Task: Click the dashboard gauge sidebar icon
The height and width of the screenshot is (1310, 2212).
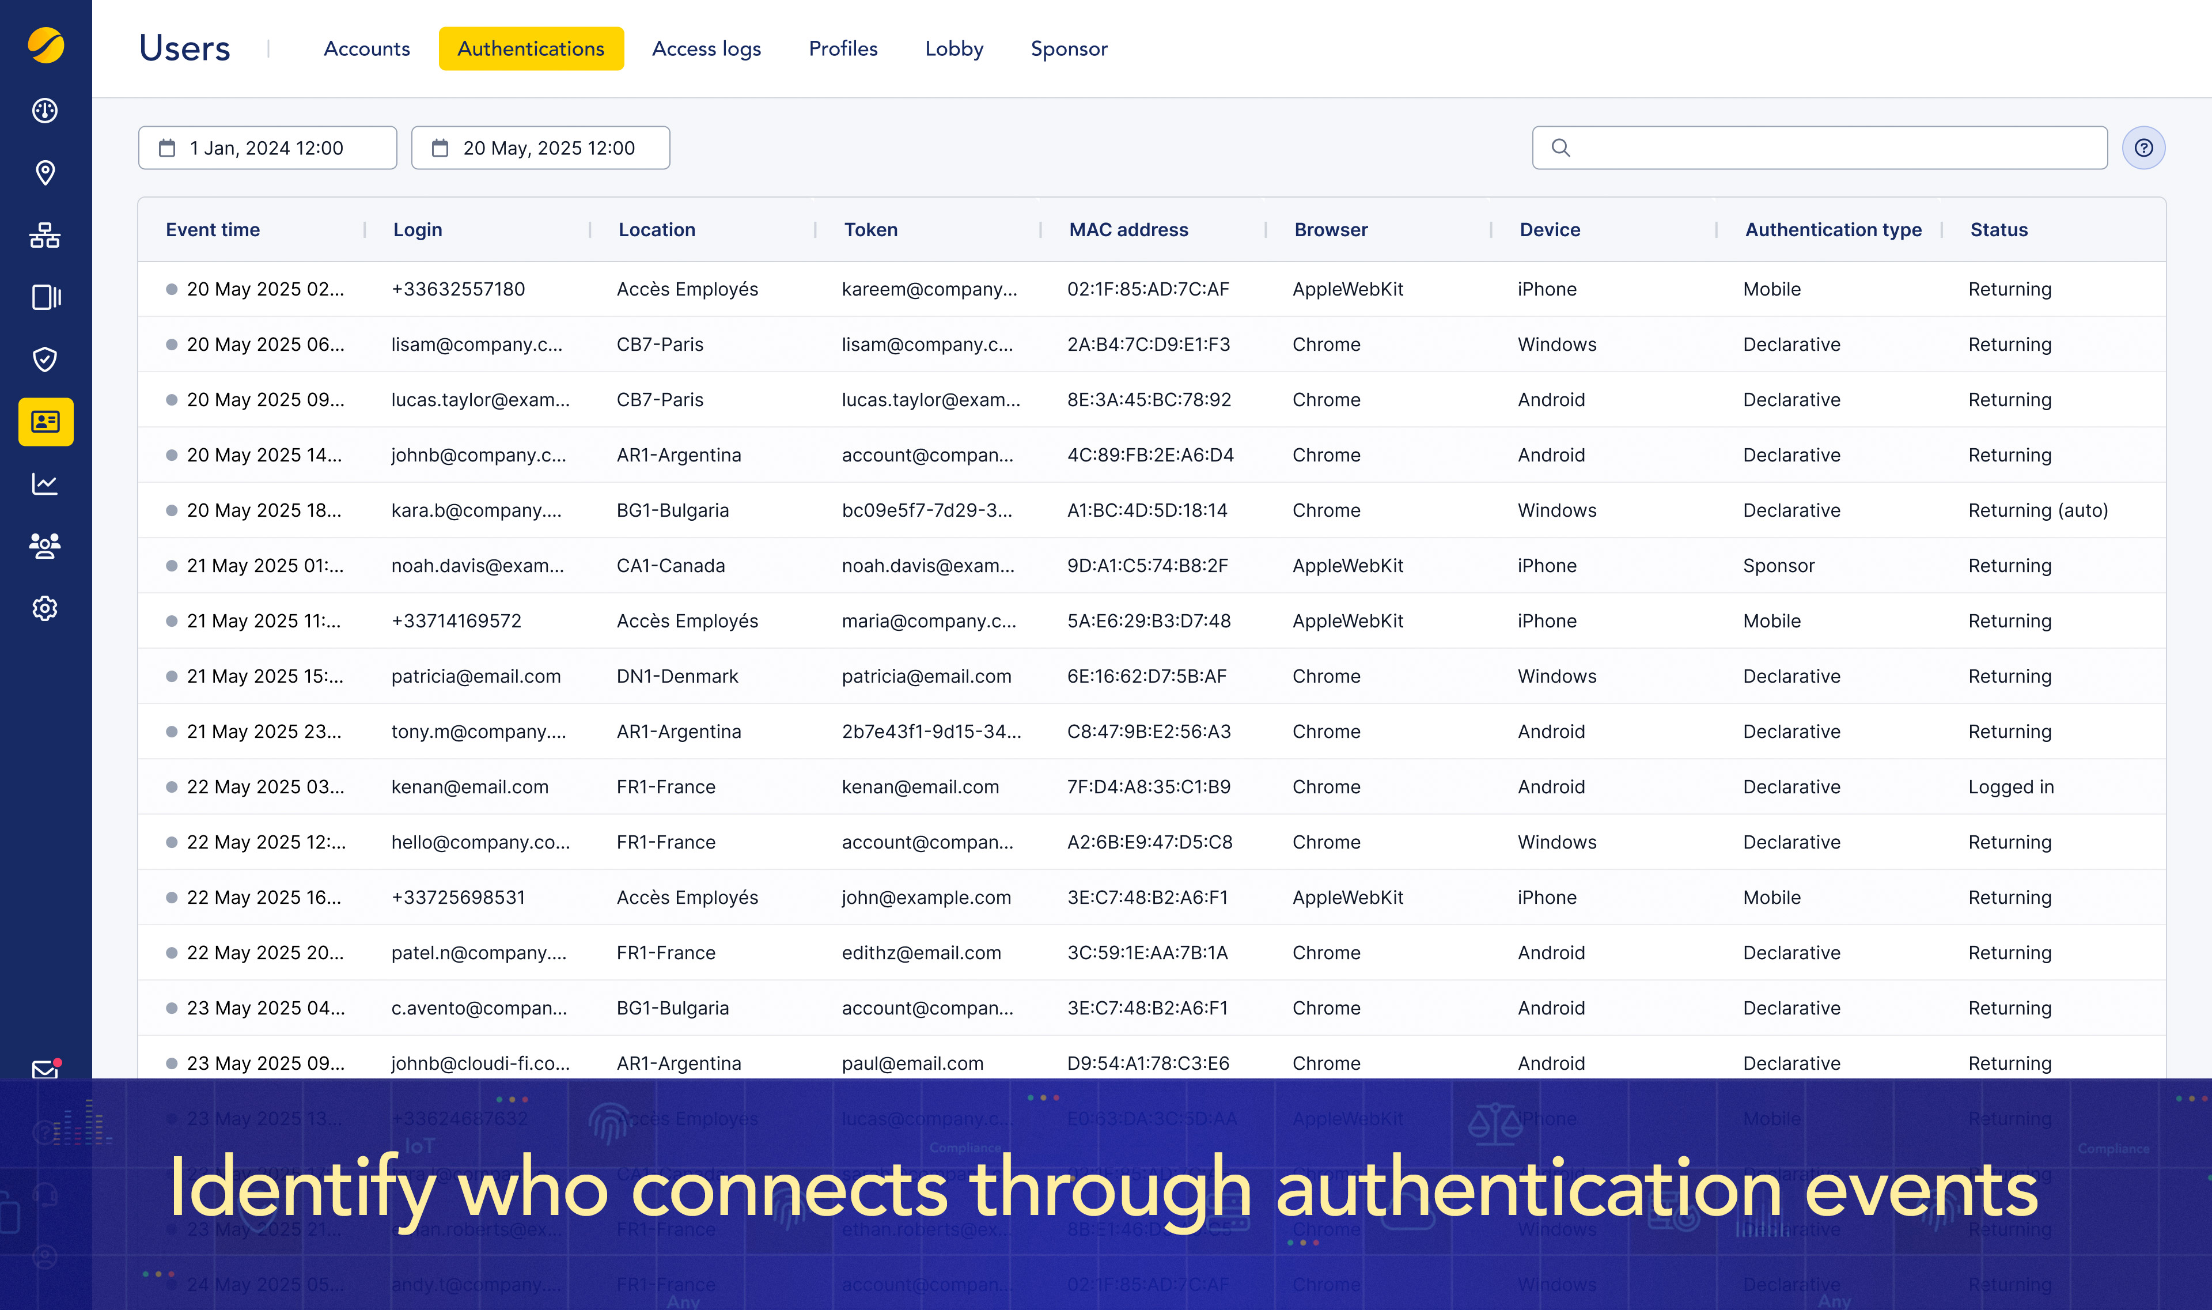Action: pyautogui.click(x=45, y=111)
